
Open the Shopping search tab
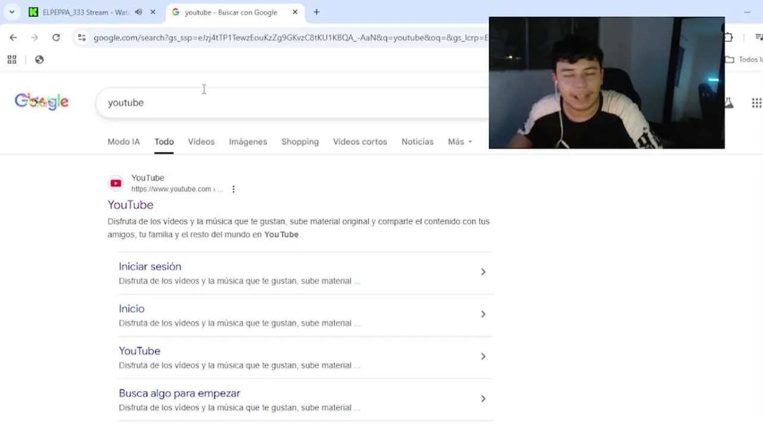300,142
